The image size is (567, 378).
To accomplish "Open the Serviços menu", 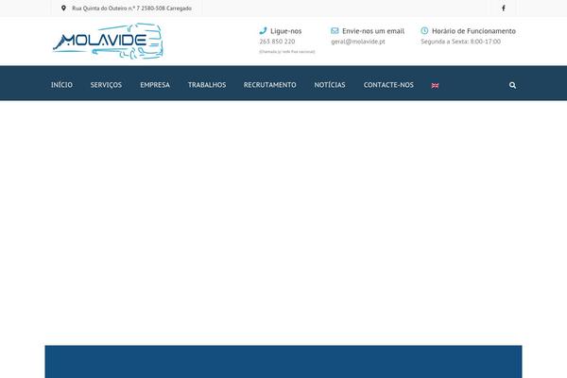I will (x=106, y=85).
